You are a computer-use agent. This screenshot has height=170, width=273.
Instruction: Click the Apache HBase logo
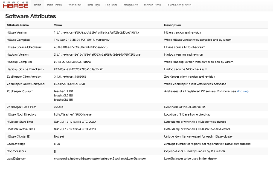pyautogui.click(x=15, y=5)
